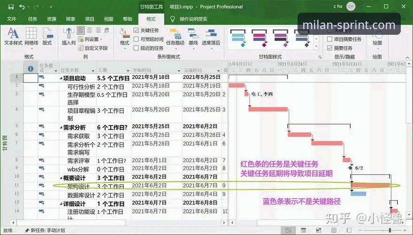Toggle the 关键任务 critical tasks checkbox

pos(136,31)
